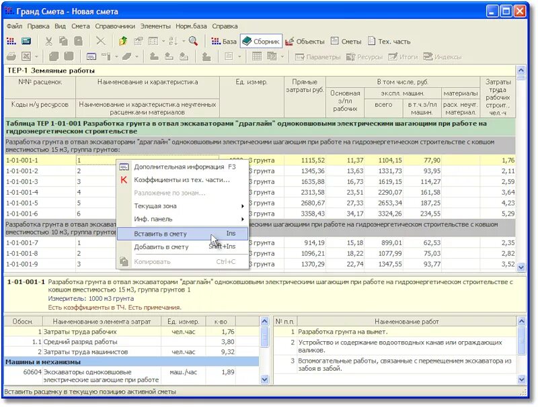Expand the Текущая зона submenu arrow
The image size is (538, 407).
click(x=243, y=206)
